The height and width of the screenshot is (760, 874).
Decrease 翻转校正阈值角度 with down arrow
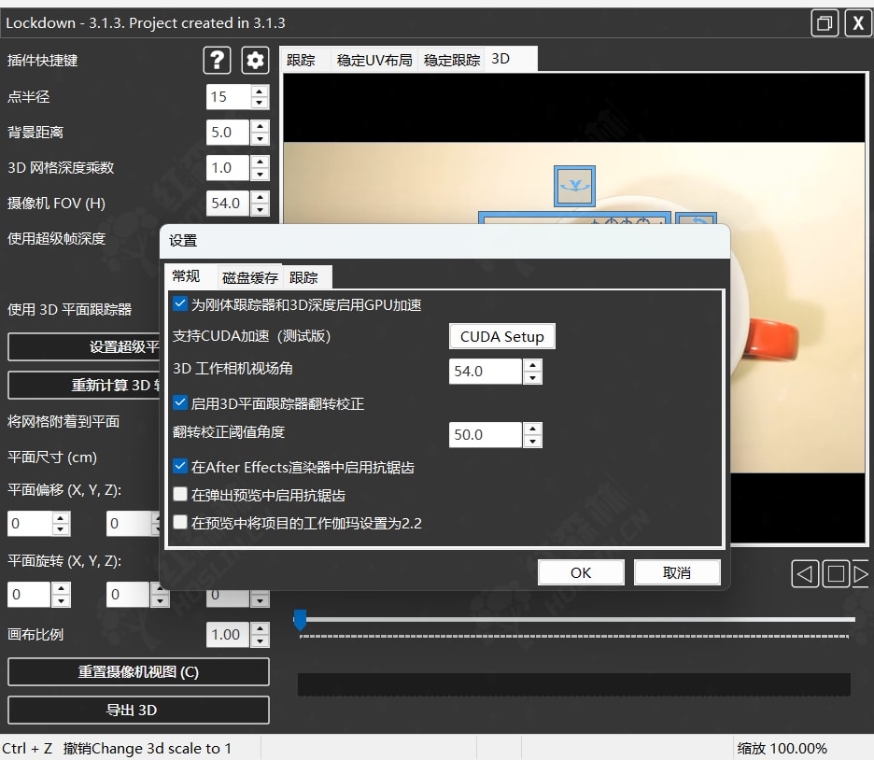point(532,442)
